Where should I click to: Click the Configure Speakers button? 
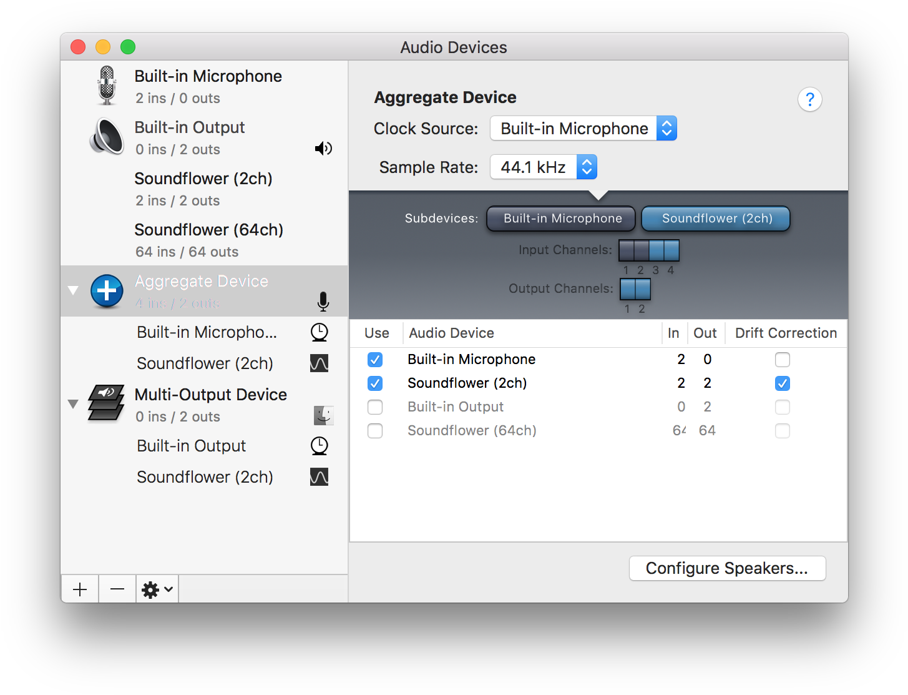click(x=727, y=568)
